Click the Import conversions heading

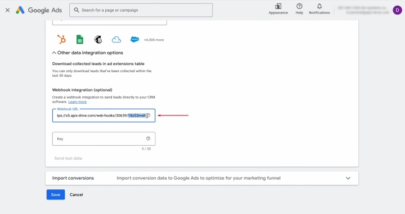tap(73, 178)
